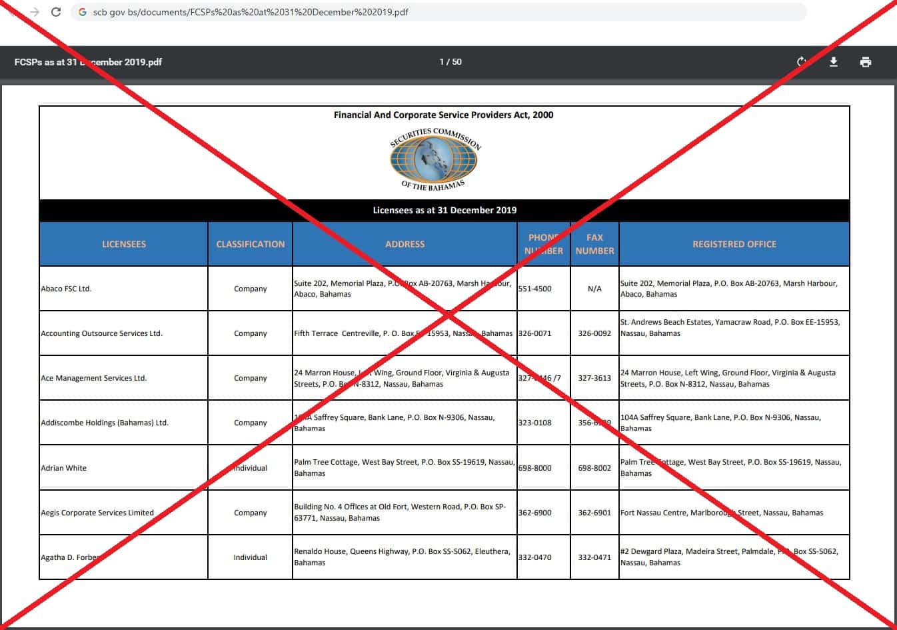Print the PDF using the printer icon
897x630 pixels.
[866, 62]
